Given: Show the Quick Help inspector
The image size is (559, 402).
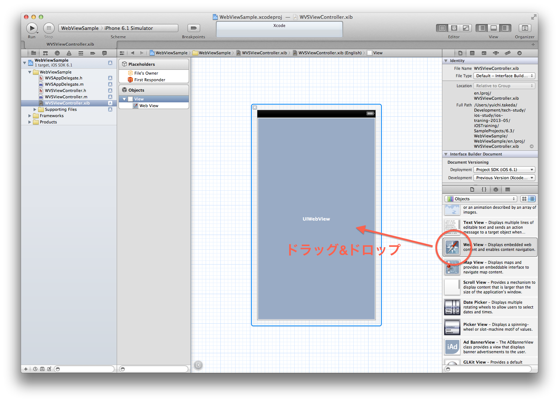Looking at the screenshot, I should pyautogui.click(x=472, y=53).
